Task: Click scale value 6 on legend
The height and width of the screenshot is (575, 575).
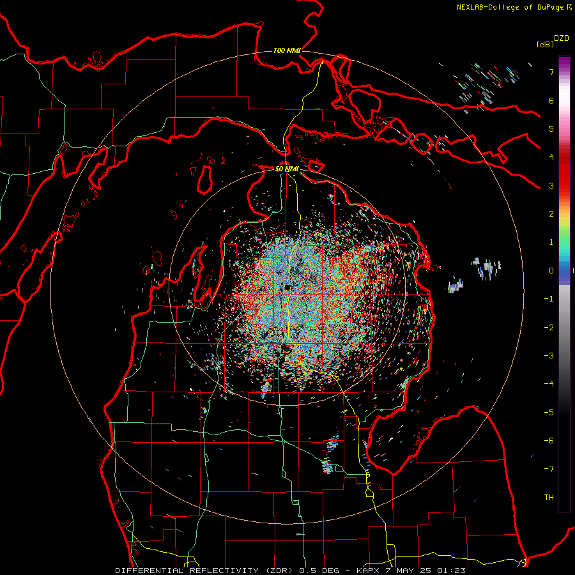Action: [x=551, y=100]
